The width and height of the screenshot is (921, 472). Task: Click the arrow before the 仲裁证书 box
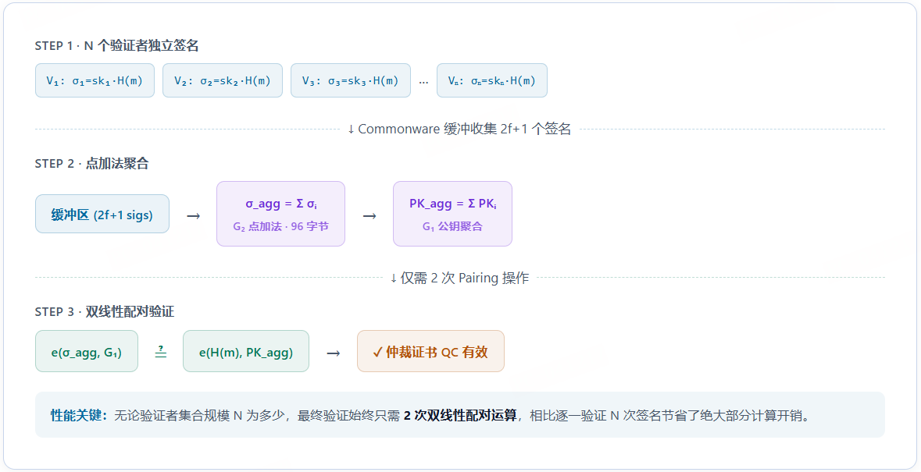[x=334, y=353]
